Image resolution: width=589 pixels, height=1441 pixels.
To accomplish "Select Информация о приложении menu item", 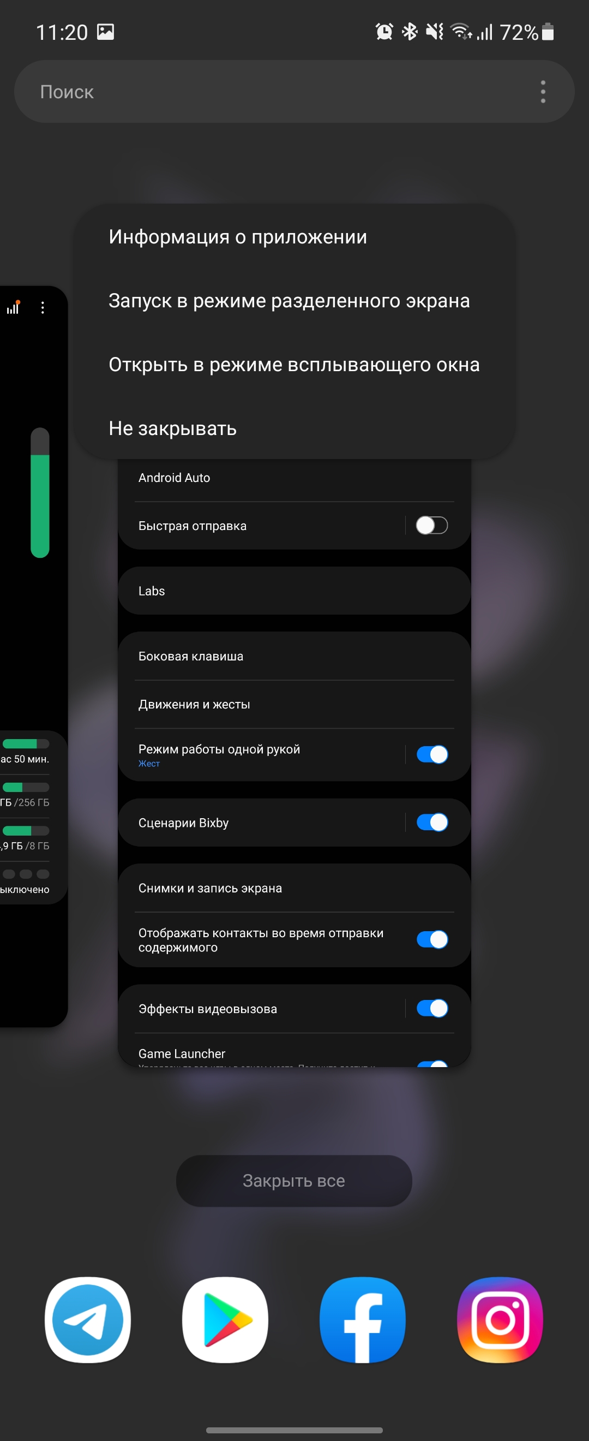I will pyautogui.click(x=237, y=237).
